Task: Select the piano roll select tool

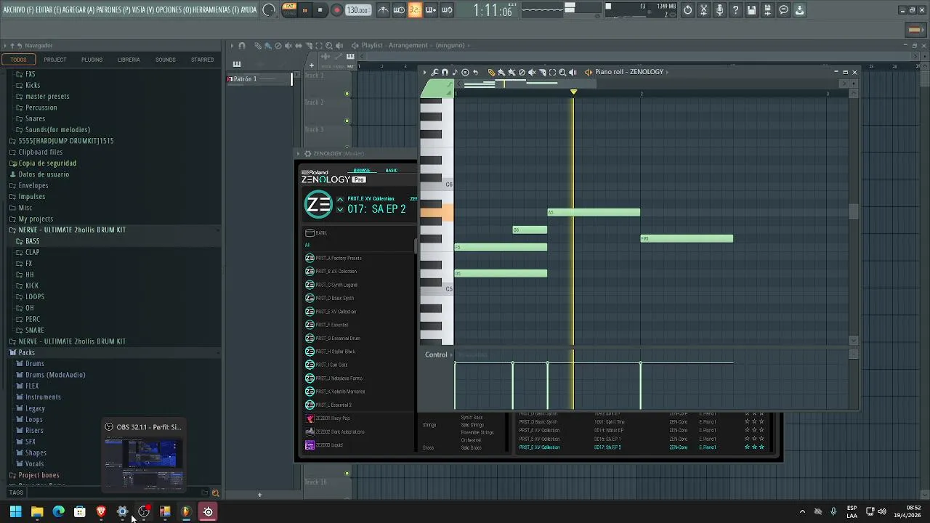Action: (552, 72)
